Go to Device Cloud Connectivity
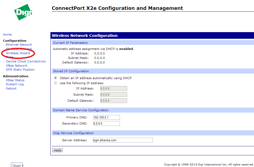 pos(26,61)
